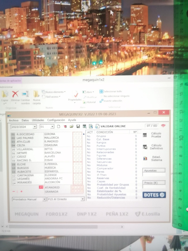Click the Seleccionar todo icon in Explorer
This screenshot has height=251, width=188.
101,91
